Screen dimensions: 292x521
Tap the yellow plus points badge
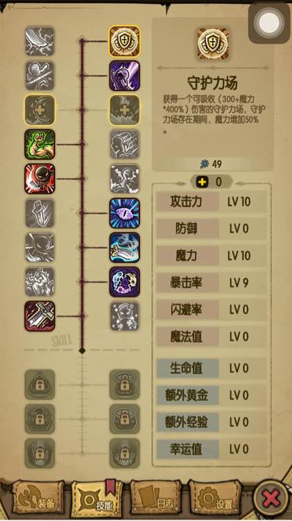tap(212, 182)
